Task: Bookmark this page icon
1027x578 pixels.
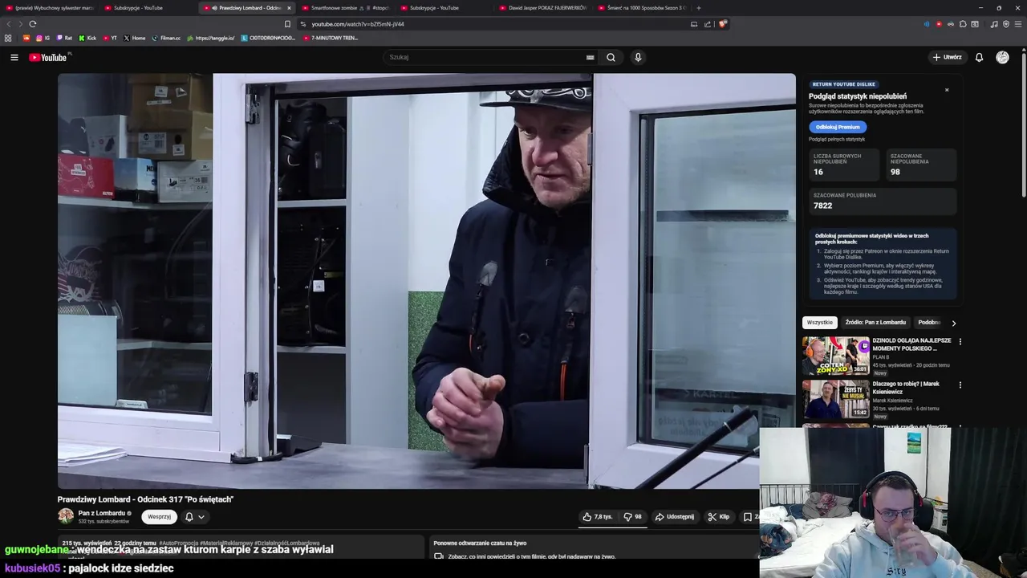Action: click(x=287, y=24)
